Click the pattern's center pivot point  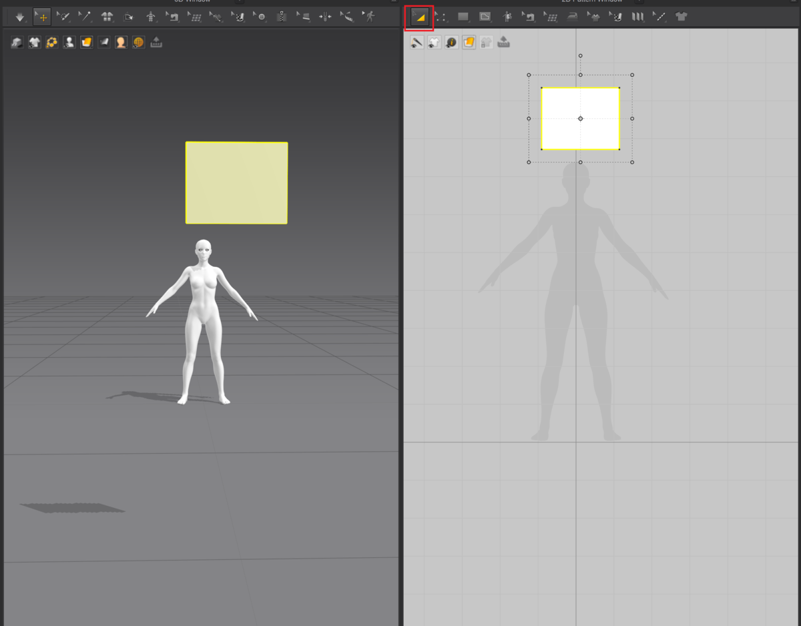point(581,119)
